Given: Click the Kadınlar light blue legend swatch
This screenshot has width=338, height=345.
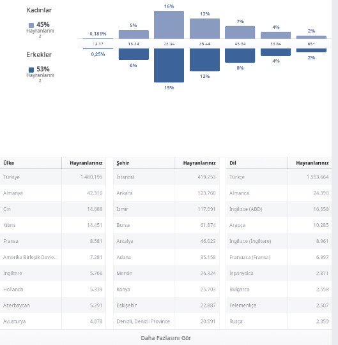Looking at the screenshot, I should coord(31,25).
